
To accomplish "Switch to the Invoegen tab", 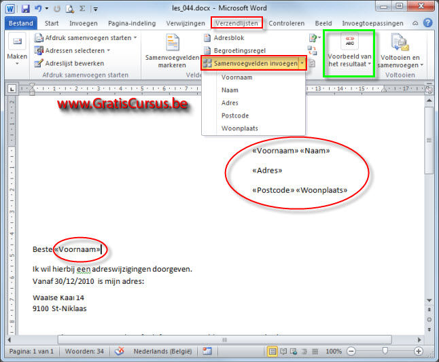I will pos(84,23).
